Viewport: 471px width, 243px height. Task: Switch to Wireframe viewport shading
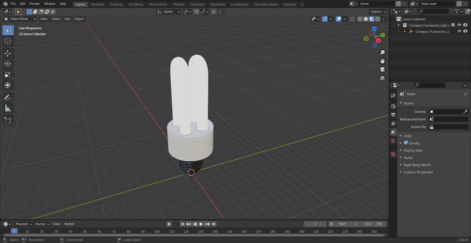(x=360, y=19)
